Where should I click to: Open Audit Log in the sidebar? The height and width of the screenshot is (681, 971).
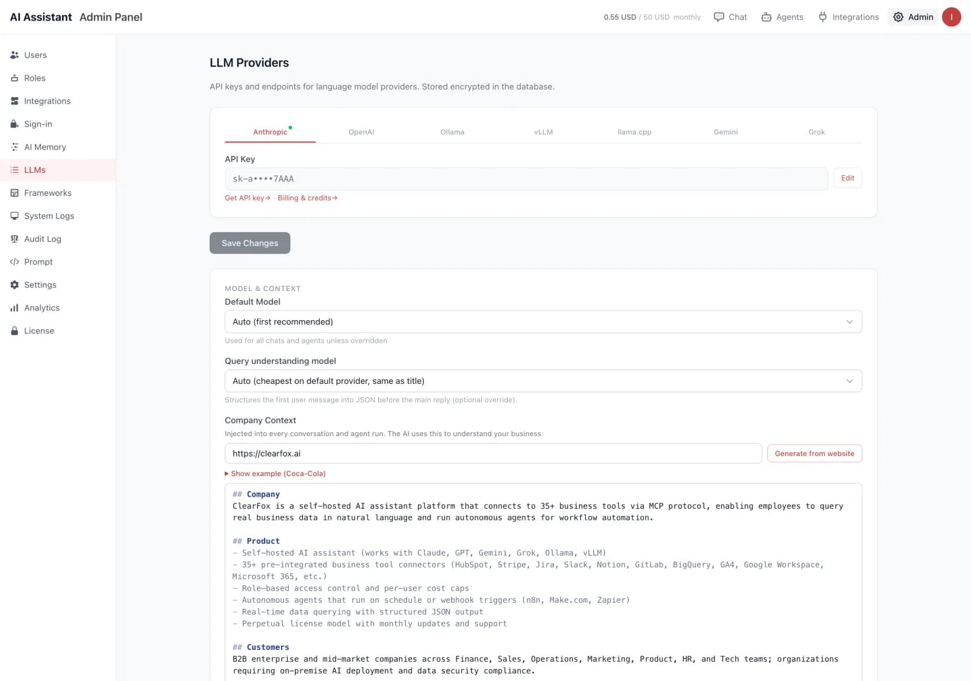58,239
